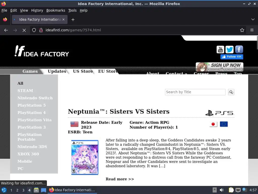Open the YouTube social icon
Image resolution: width=258 pixels, height=194 pixels.
click(x=220, y=50)
